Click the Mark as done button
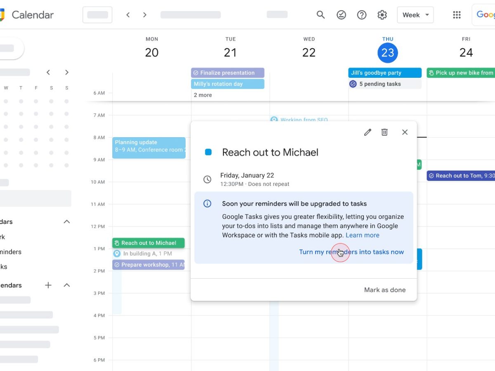The width and height of the screenshot is (495, 371). point(384,290)
